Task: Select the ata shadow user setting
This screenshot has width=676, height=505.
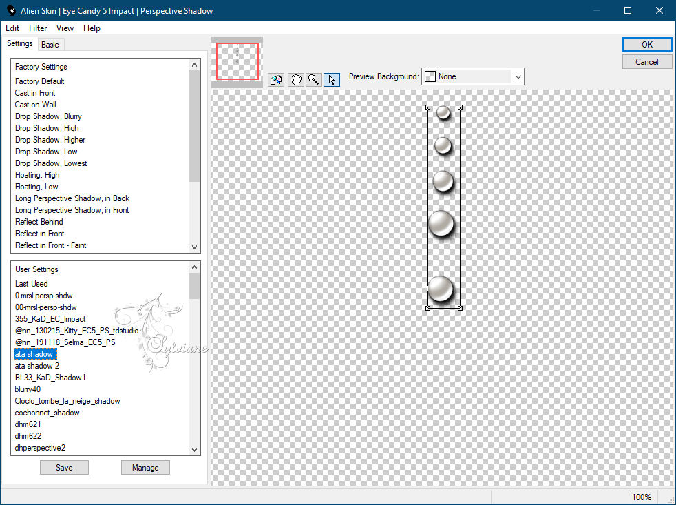Action: [x=34, y=354]
